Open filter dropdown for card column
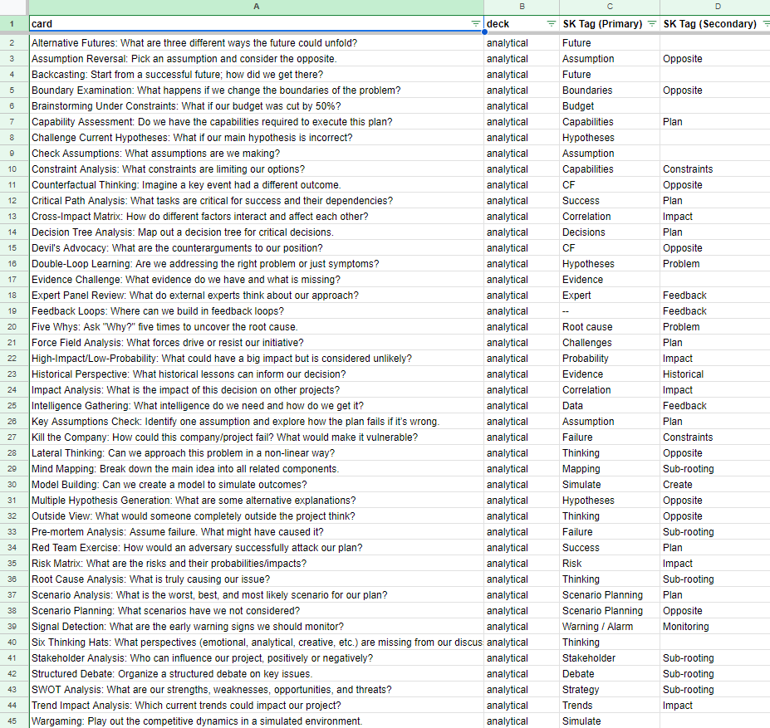 475,23
